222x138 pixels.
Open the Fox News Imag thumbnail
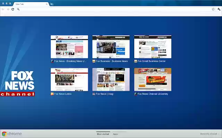[x=111, y=80]
